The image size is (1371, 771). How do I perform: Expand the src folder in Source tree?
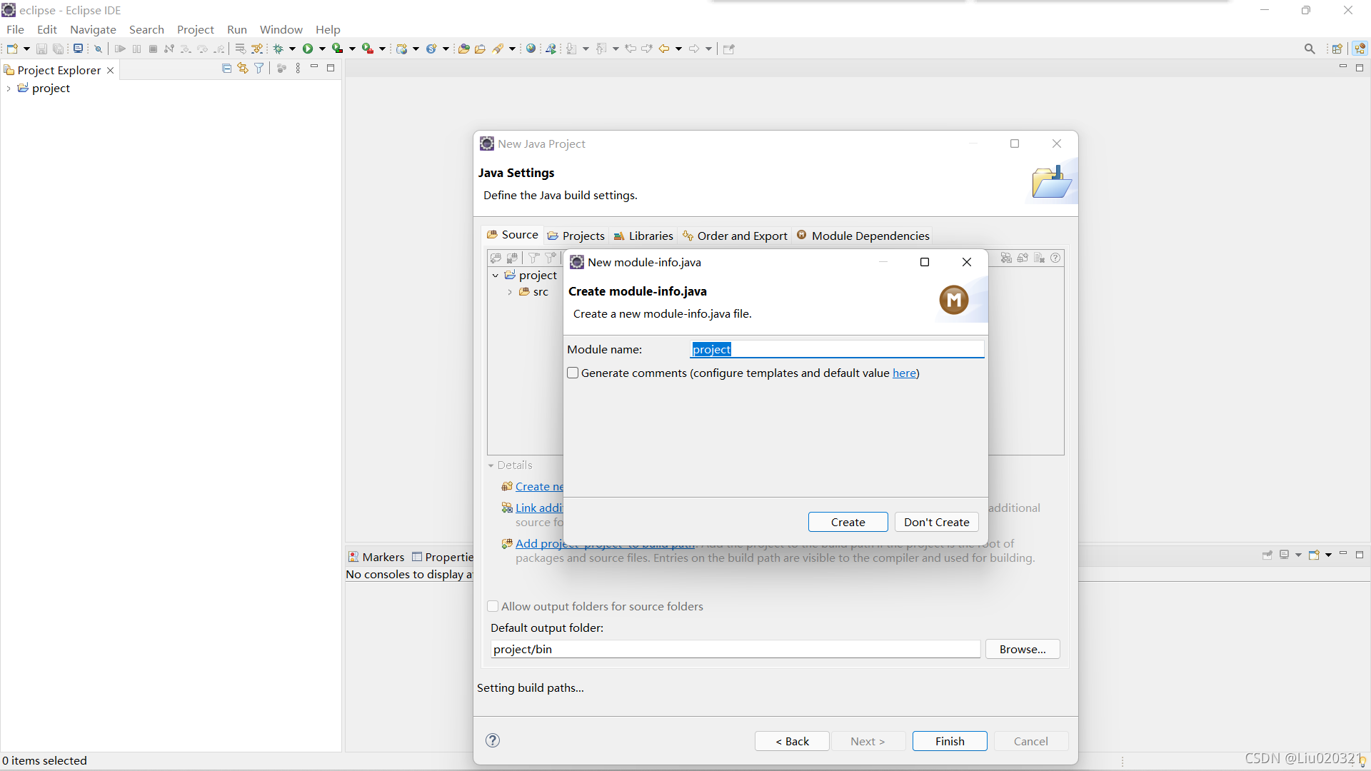point(510,292)
